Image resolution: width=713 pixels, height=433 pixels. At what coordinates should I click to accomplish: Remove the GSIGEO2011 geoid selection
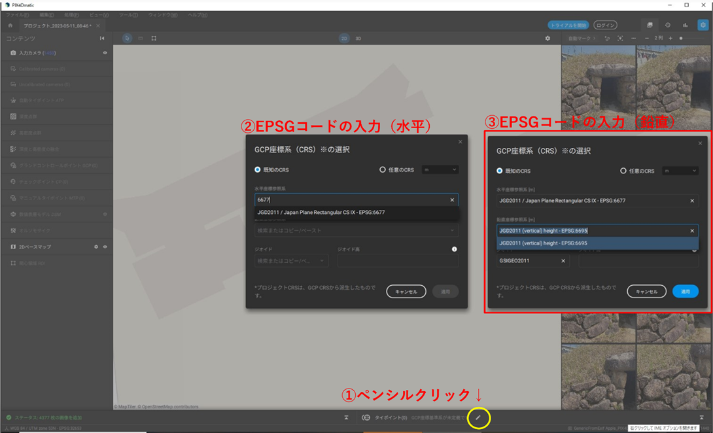[x=563, y=260]
